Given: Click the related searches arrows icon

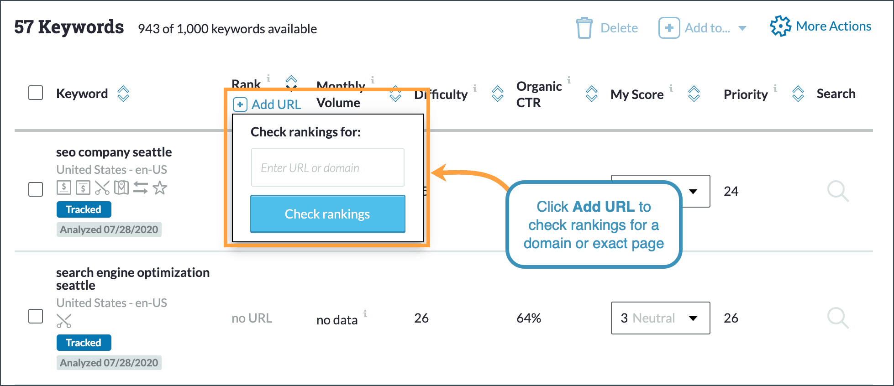Looking at the screenshot, I should tap(140, 188).
